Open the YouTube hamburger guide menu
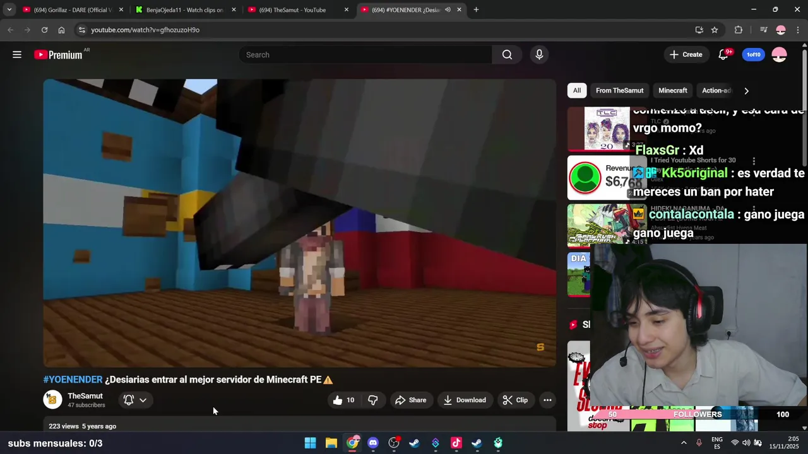Image resolution: width=808 pixels, height=454 pixels. (17, 55)
